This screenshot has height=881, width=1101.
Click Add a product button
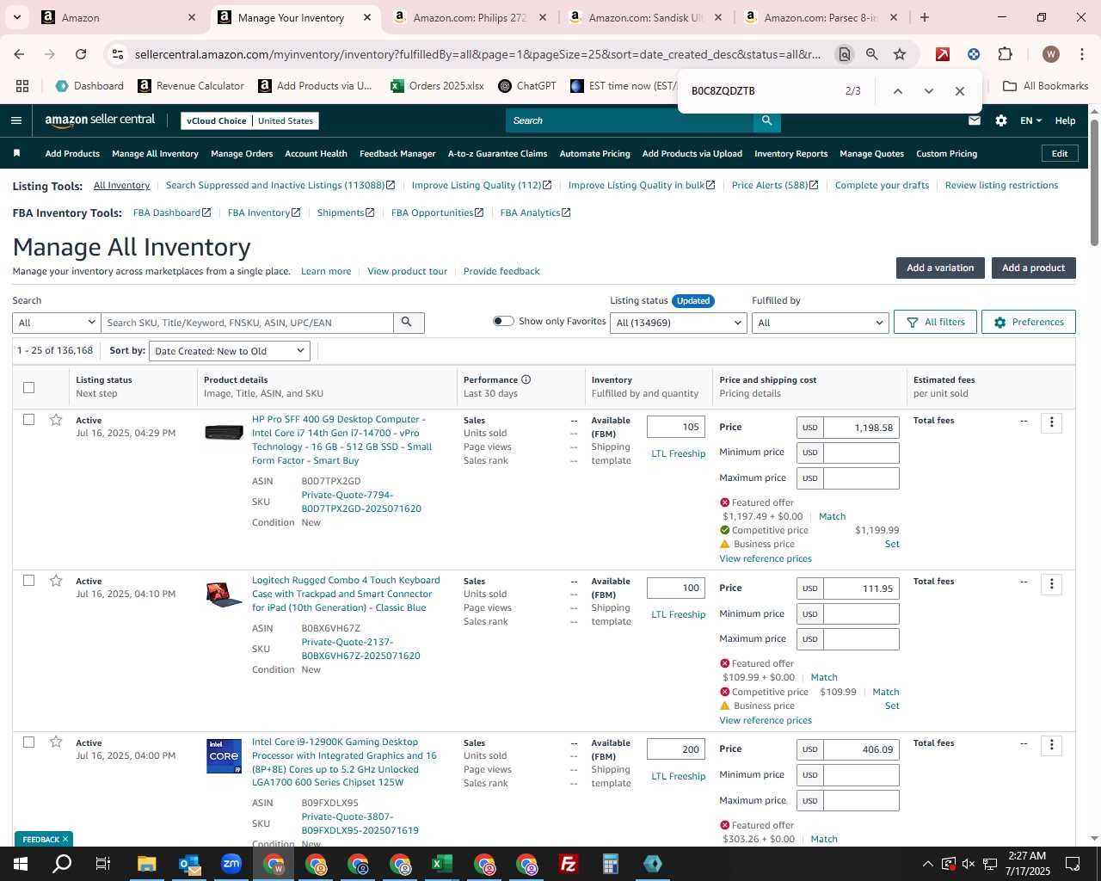[x=1033, y=268]
